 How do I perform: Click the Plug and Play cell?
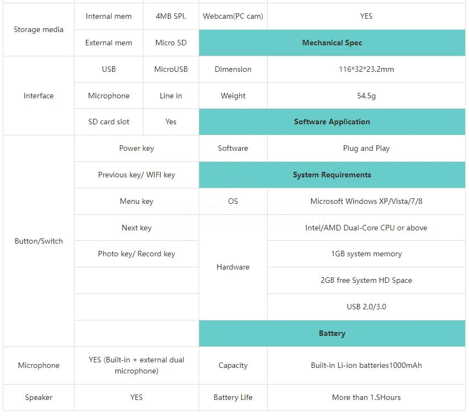pyautogui.click(x=366, y=148)
